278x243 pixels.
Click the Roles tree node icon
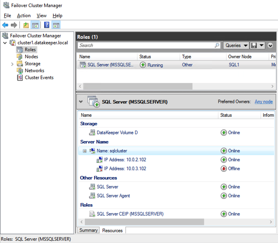tap(20, 50)
